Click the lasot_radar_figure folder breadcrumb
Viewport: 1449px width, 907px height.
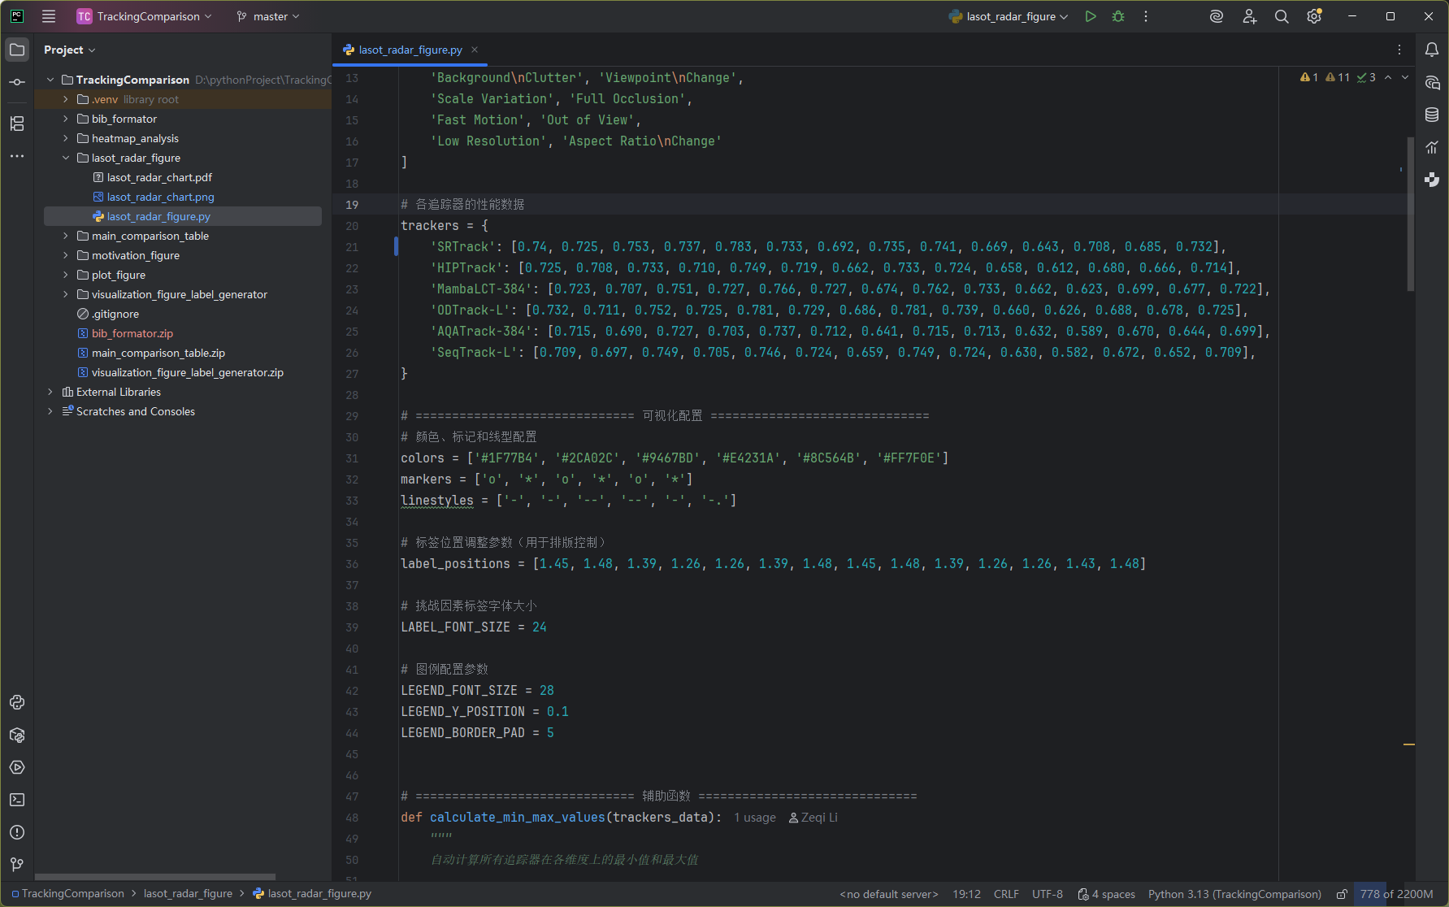[188, 894]
